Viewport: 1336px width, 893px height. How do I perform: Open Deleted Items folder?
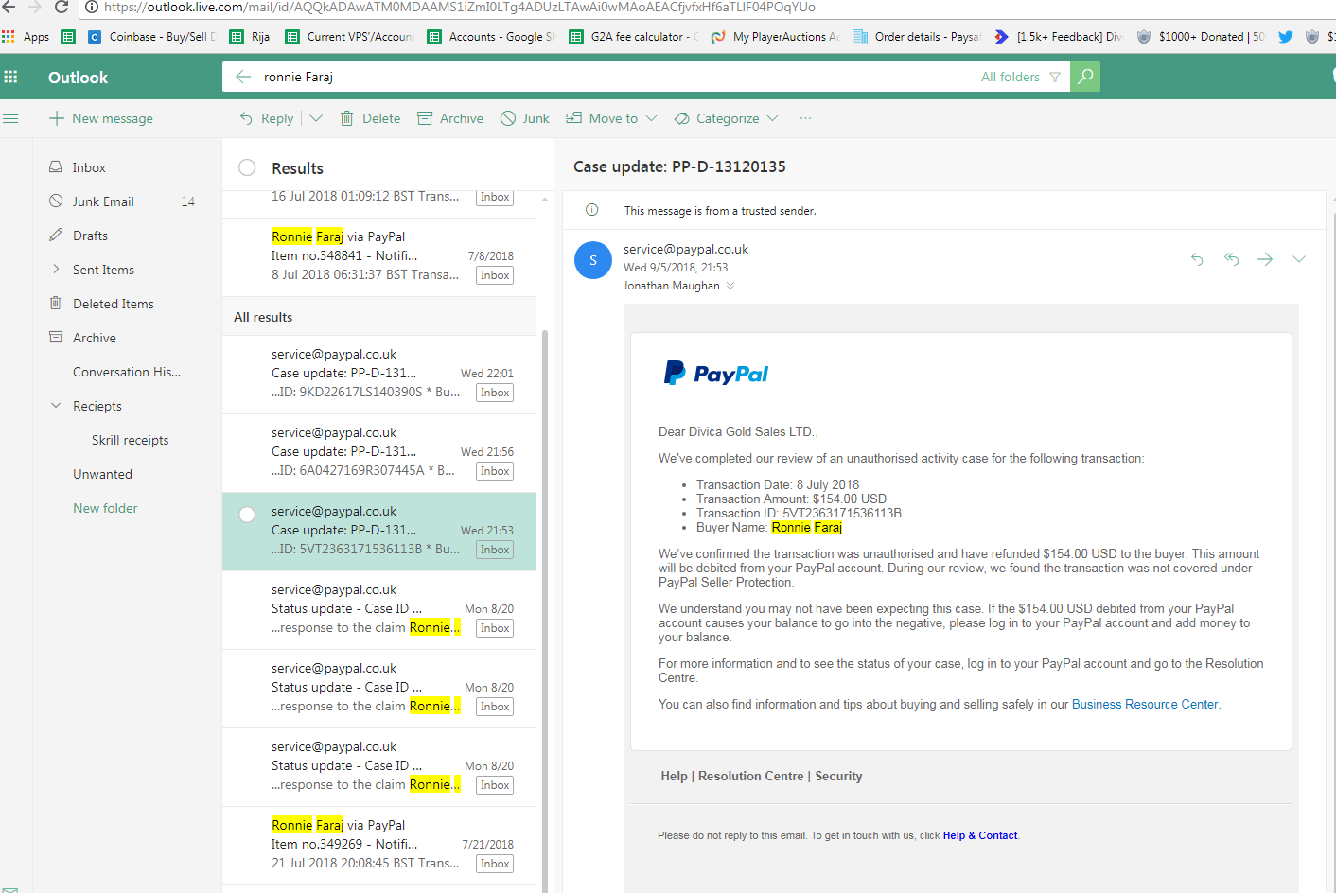pos(113,304)
